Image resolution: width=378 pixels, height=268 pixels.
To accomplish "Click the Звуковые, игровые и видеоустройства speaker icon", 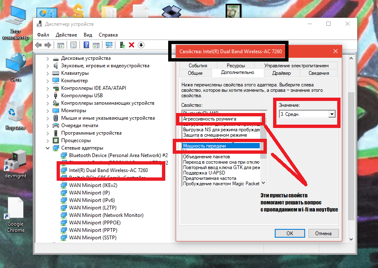I will pos(56,66).
